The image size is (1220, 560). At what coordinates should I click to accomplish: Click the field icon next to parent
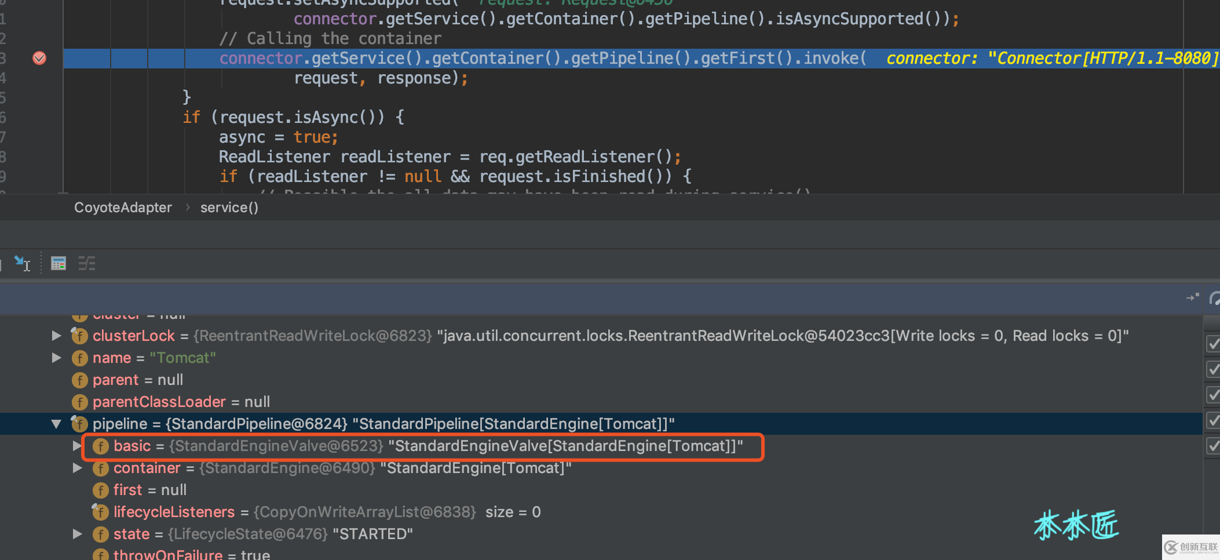(79, 380)
